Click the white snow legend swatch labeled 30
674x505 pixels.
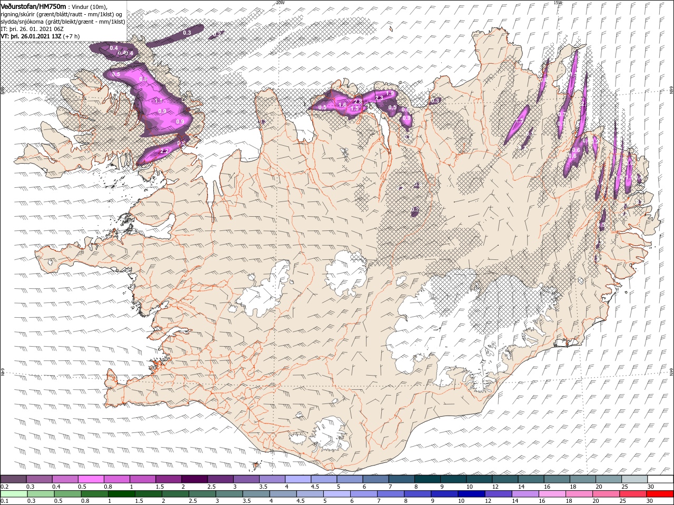(660, 479)
